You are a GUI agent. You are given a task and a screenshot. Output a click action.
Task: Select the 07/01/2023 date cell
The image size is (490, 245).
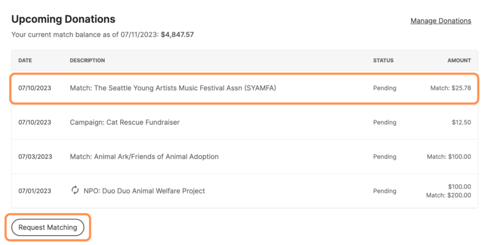pos(35,191)
